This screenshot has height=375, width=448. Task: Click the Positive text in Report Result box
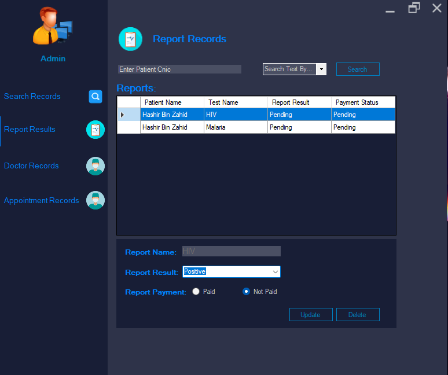pyautogui.click(x=194, y=271)
